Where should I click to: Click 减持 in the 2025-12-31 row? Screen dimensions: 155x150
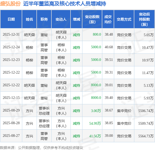pos(76,35)
